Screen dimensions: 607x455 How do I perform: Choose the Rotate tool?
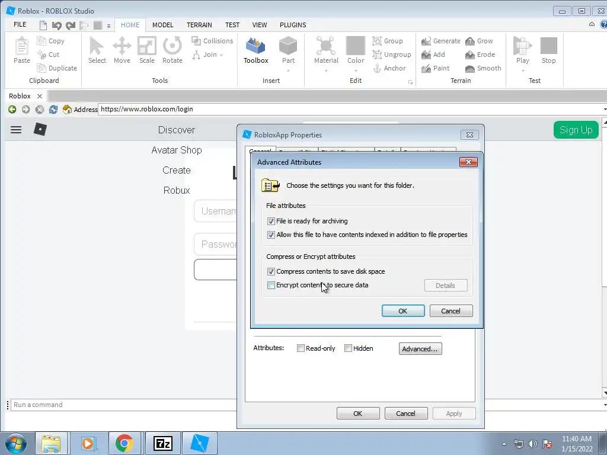172,46
